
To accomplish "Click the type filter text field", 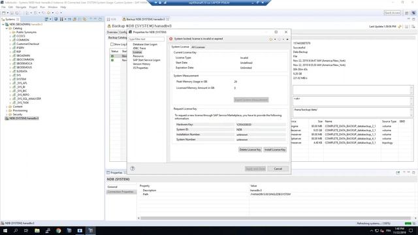I will pyautogui.click(x=146, y=39).
